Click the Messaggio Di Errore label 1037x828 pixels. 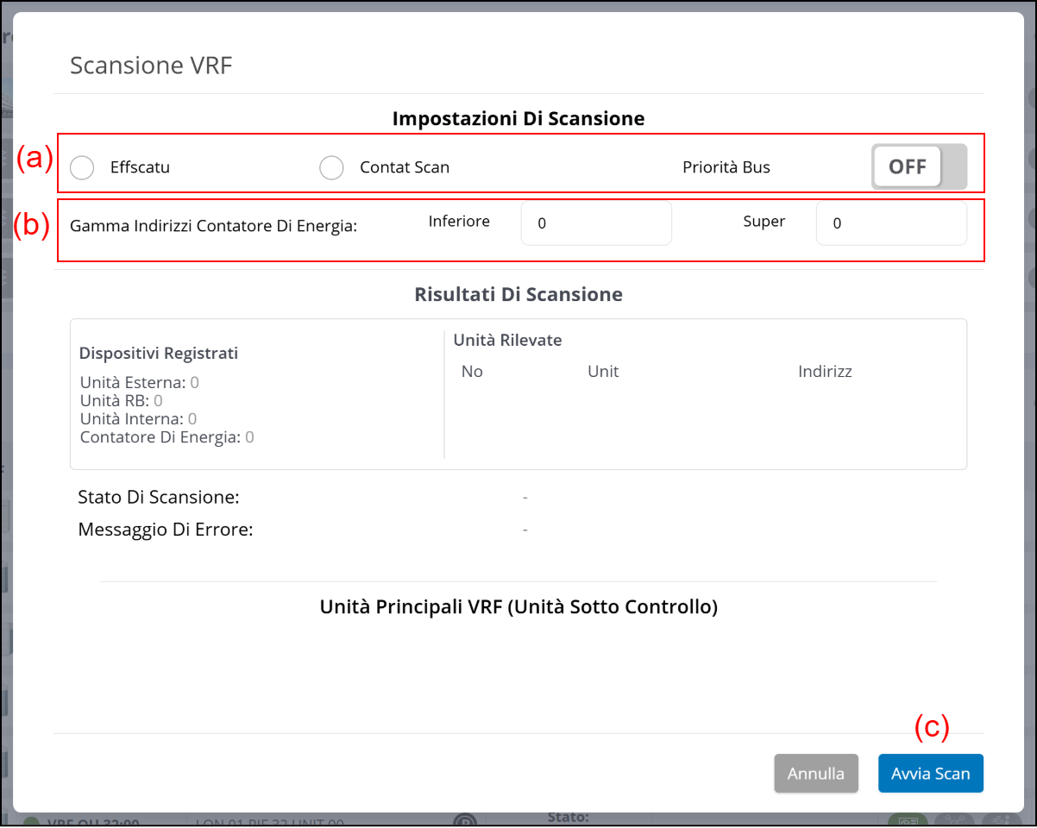165,530
